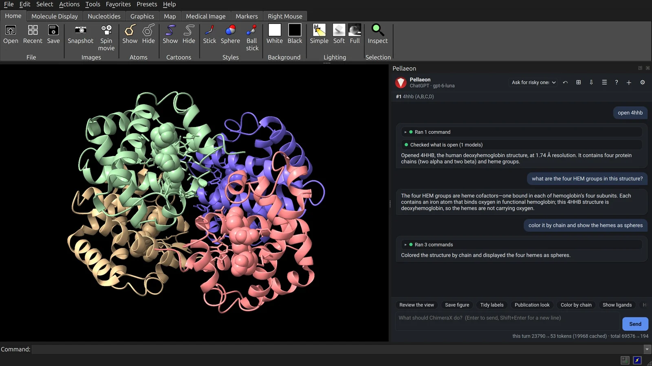The image size is (652, 366).
Task: Click the undo arrow in Pellaeon header
Action: [565, 82]
